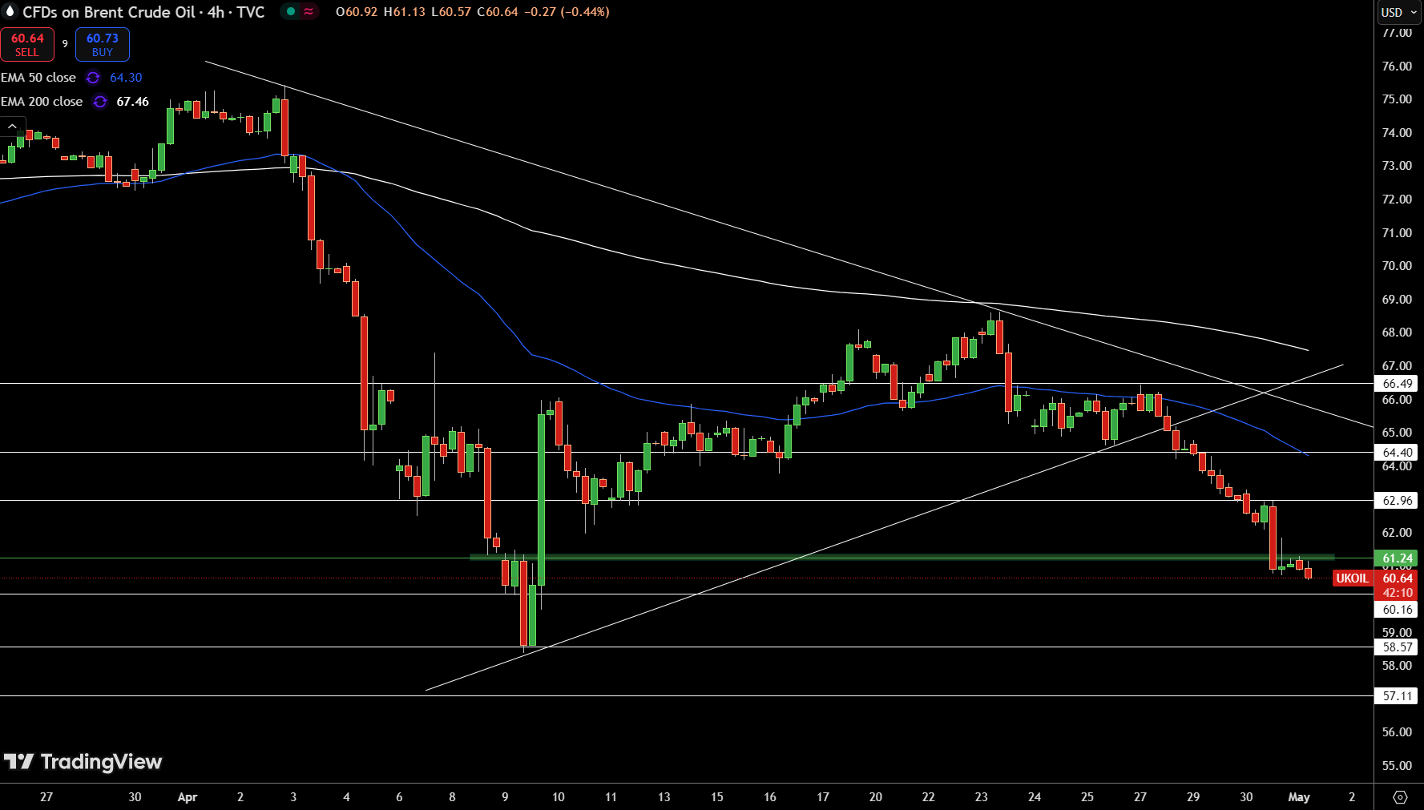Click the pink approximate-data indicator icon

tap(309, 11)
